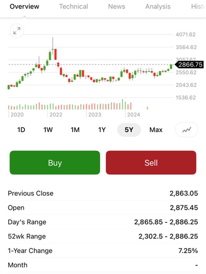Select the 5Y chart period
This screenshot has height=274, width=206.
pyautogui.click(x=129, y=130)
